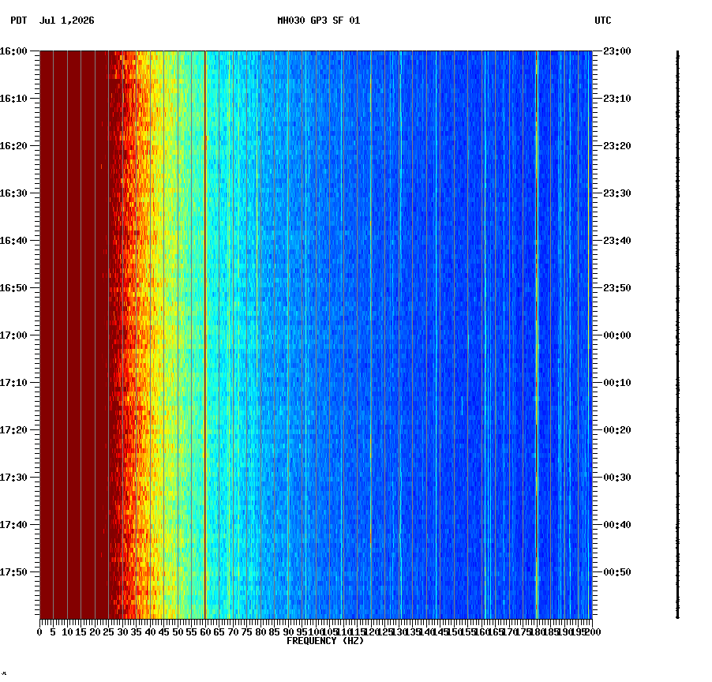Click the 00:40 UTC time label
The width and height of the screenshot is (712, 682).
point(617,524)
